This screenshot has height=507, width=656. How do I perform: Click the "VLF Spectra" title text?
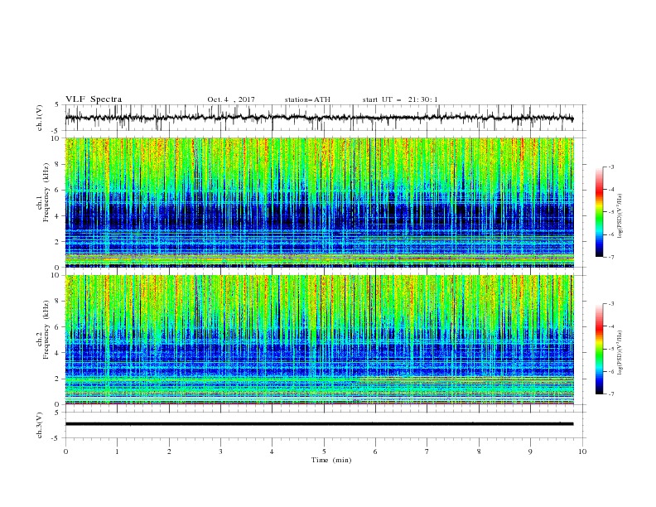coord(94,99)
